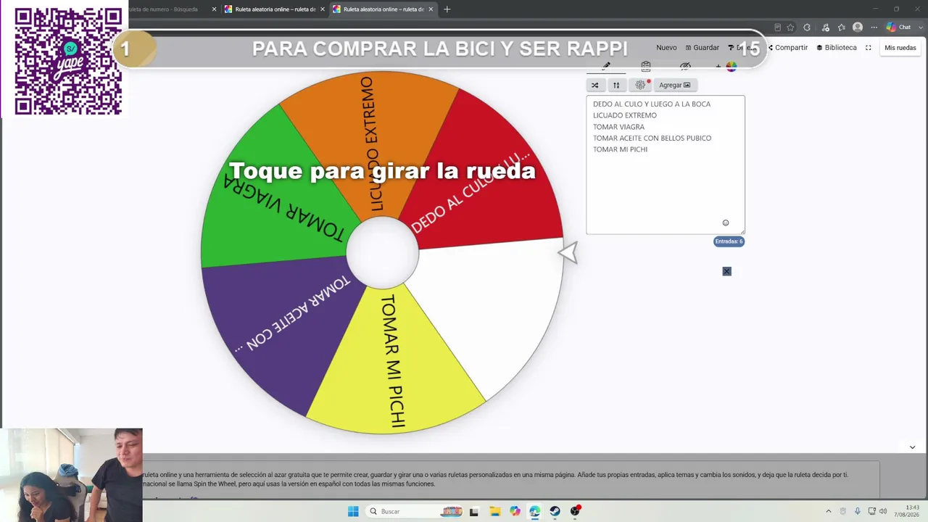
Task: Open a new browser tab
Action: [x=447, y=9]
